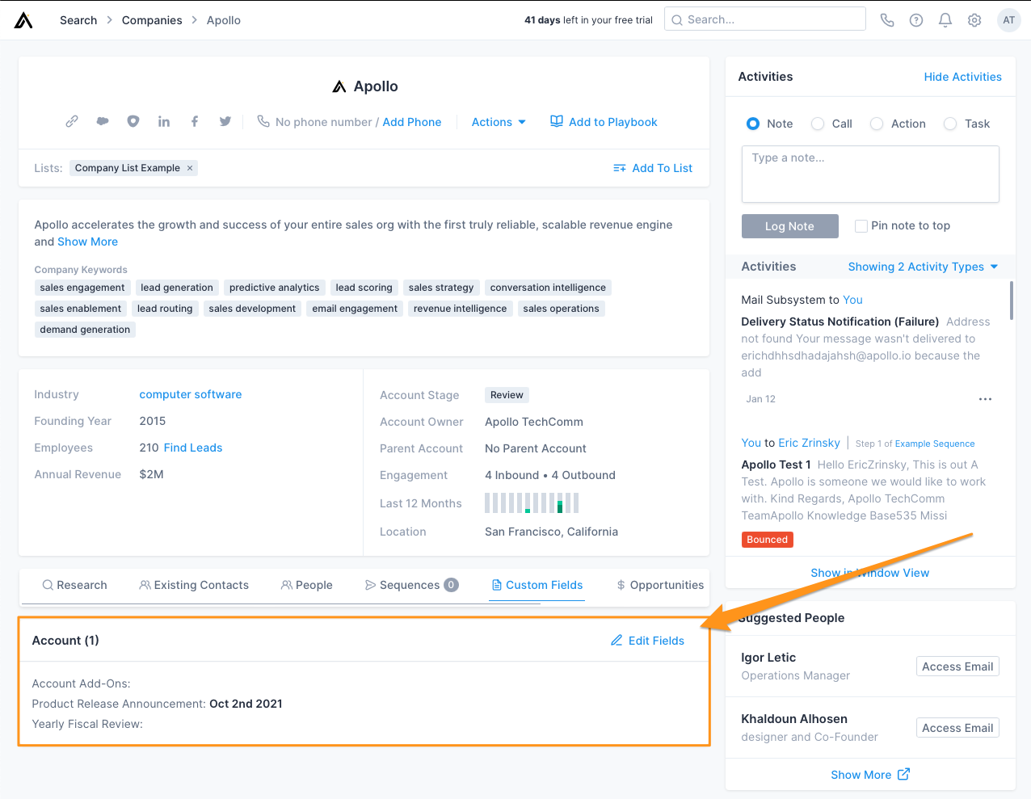
Task: Go to Search breadcrumb
Action: tap(78, 20)
